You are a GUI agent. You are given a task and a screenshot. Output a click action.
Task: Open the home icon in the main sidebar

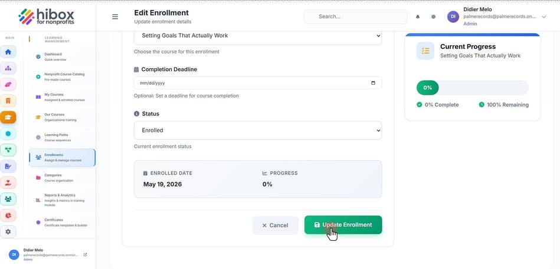point(8,52)
